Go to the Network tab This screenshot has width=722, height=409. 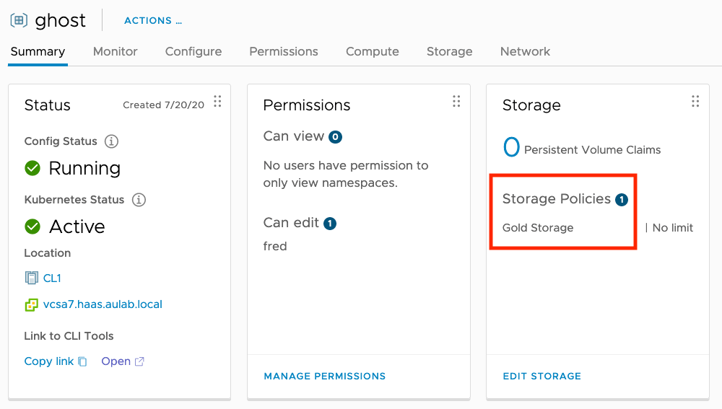(525, 51)
